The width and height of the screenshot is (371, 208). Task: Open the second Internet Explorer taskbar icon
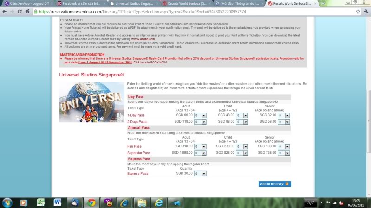click(x=158, y=202)
